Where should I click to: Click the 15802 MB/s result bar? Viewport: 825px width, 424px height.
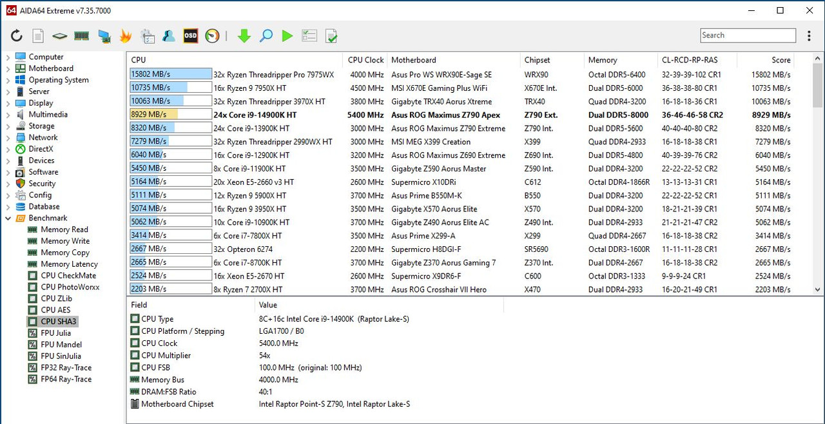(171, 74)
